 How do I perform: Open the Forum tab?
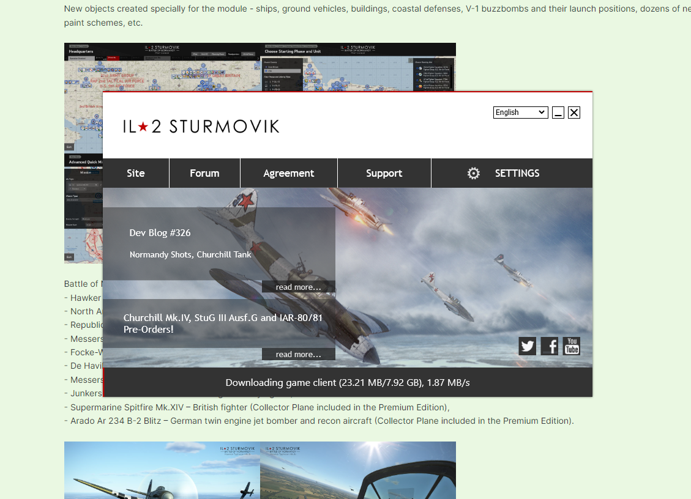tap(204, 173)
